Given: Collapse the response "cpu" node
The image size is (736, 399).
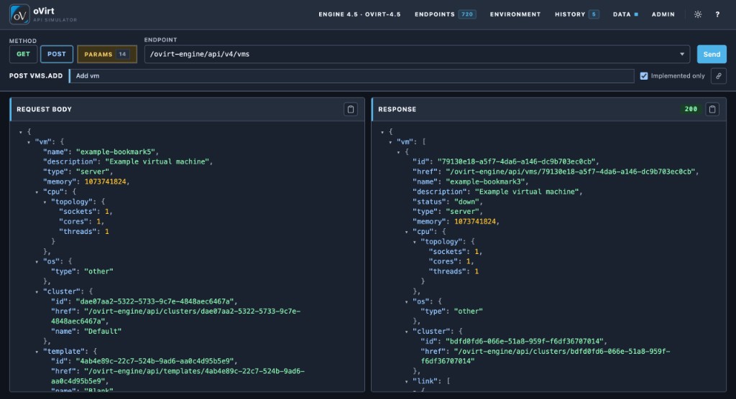Looking at the screenshot, I should coord(406,232).
